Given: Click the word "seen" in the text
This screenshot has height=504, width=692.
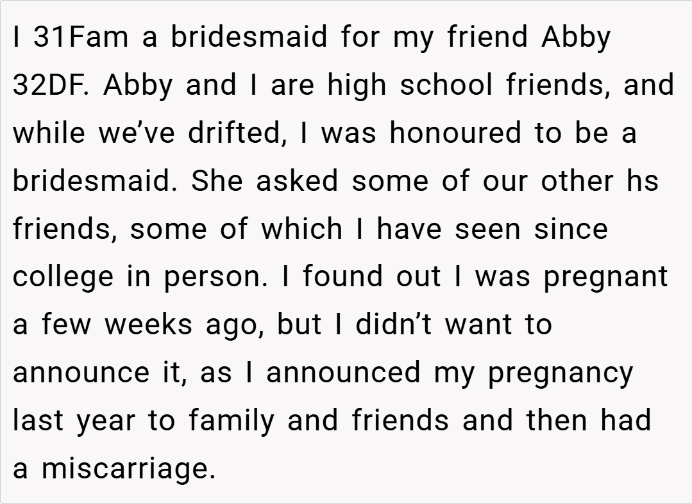Looking at the screenshot, I should pos(489,229).
